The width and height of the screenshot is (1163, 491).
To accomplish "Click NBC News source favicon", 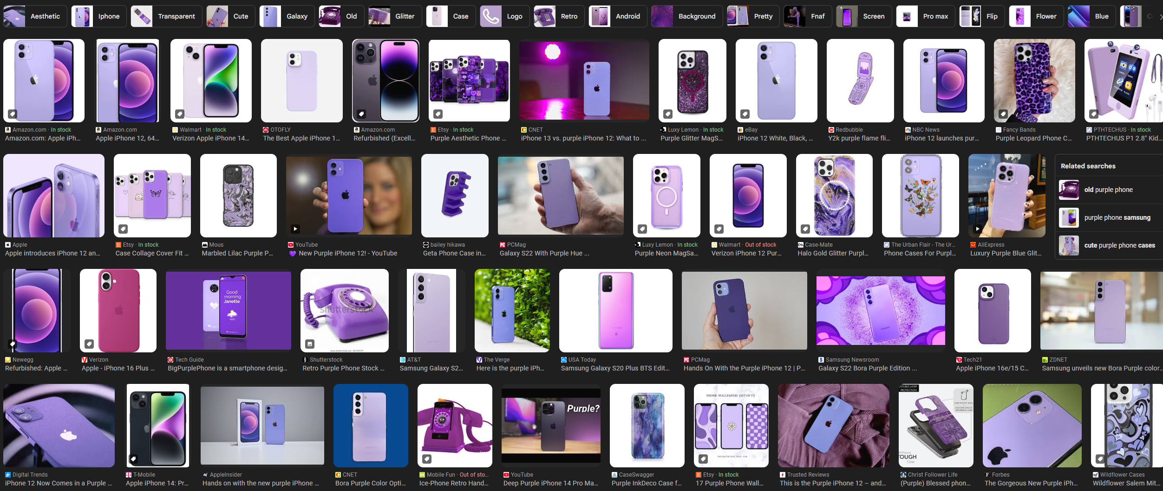I will (x=908, y=130).
